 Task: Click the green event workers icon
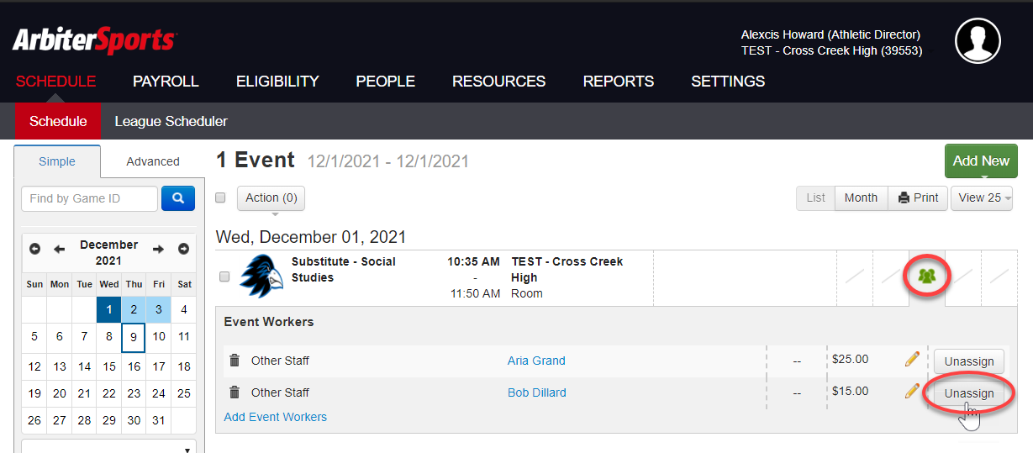tap(927, 276)
